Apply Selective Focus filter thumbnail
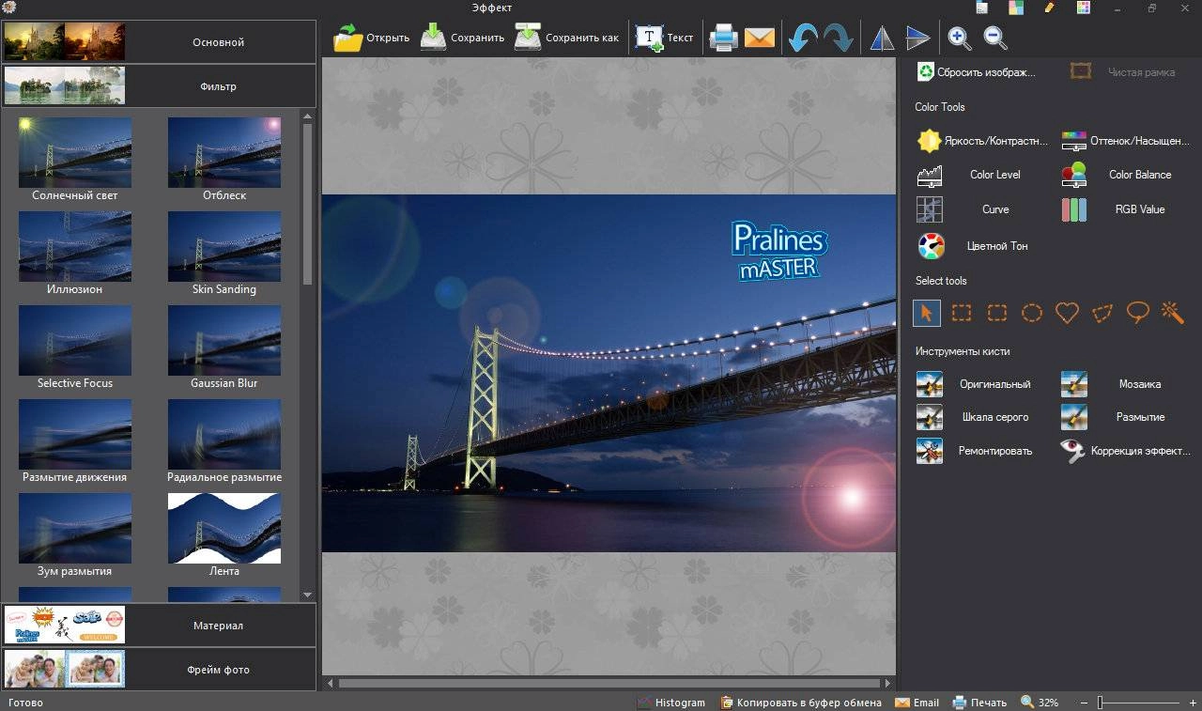The height and width of the screenshot is (711, 1202). point(75,341)
